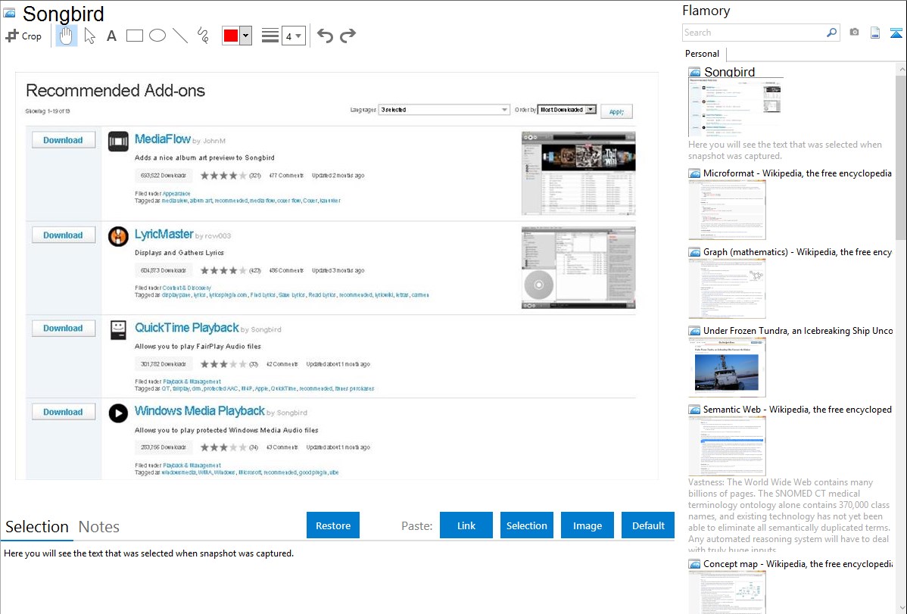The image size is (907, 614).
Task: Open the color picker dropdown arrow
Action: 246,36
